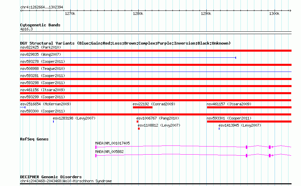Click the blue line of nsv829835
Viewport: 301px width, 186px height.
coord(128,58)
